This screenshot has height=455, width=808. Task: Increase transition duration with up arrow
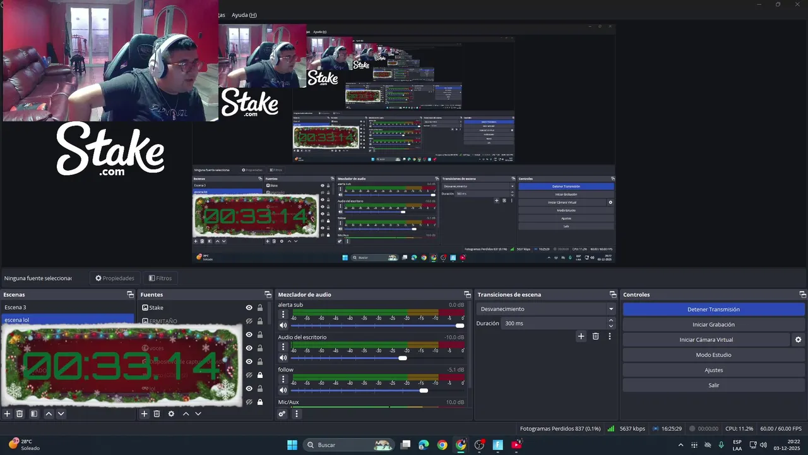tap(610, 320)
